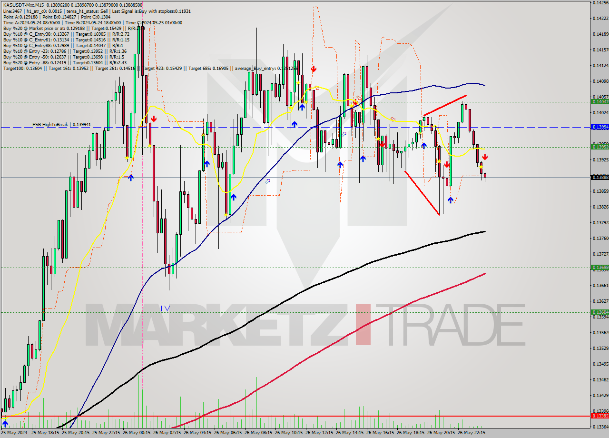Image resolution: width=609 pixels, height=438 pixels.
Task: Click the 0.14156 price axis label
Action: point(600,50)
